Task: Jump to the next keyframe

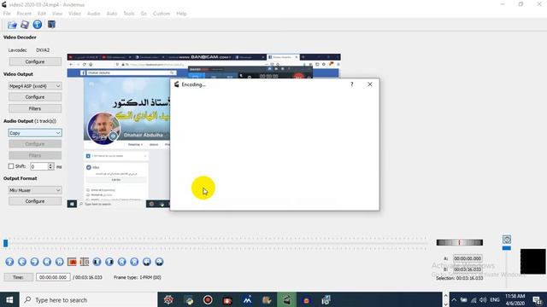Action: click(x=60, y=262)
